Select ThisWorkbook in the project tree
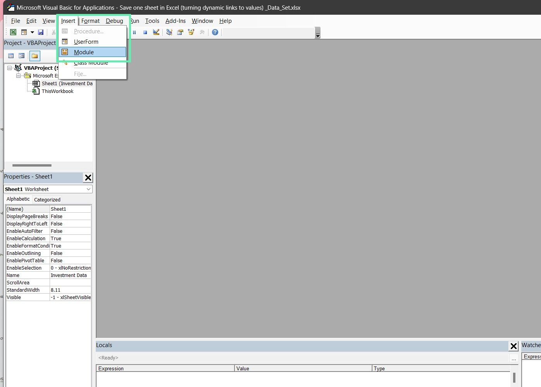The height and width of the screenshot is (387, 541). (57, 91)
